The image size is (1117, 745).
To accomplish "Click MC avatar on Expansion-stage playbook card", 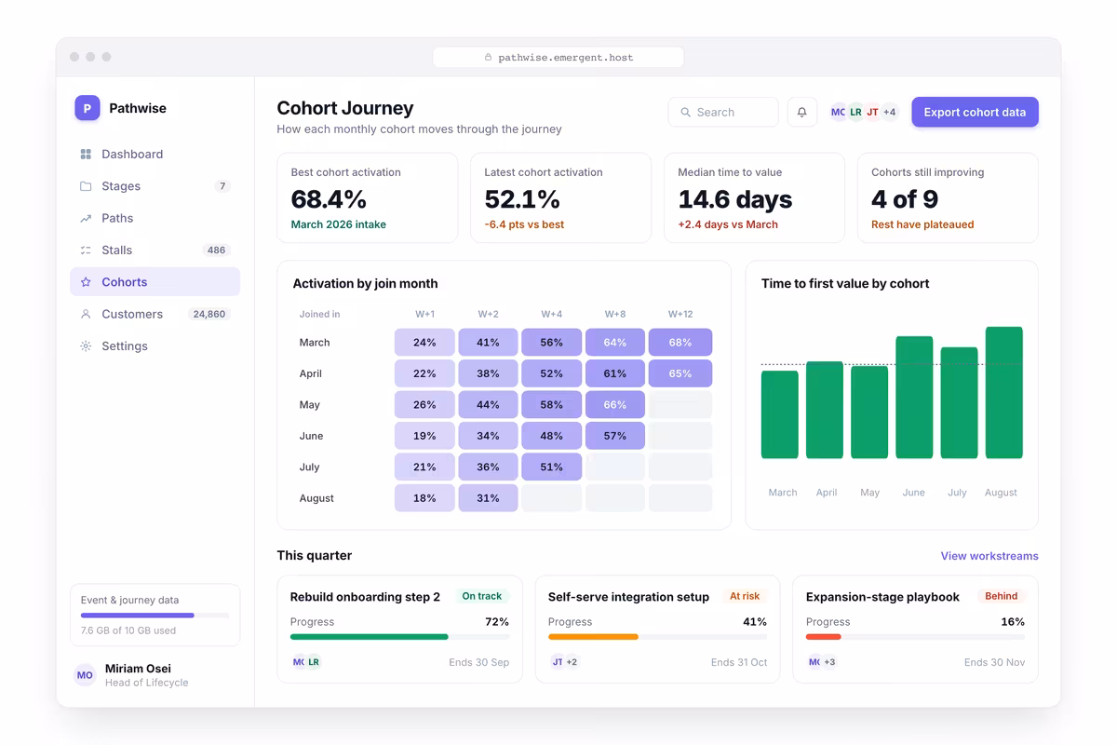I will point(814,662).
